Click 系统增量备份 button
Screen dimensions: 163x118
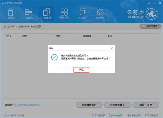point(89,105)
